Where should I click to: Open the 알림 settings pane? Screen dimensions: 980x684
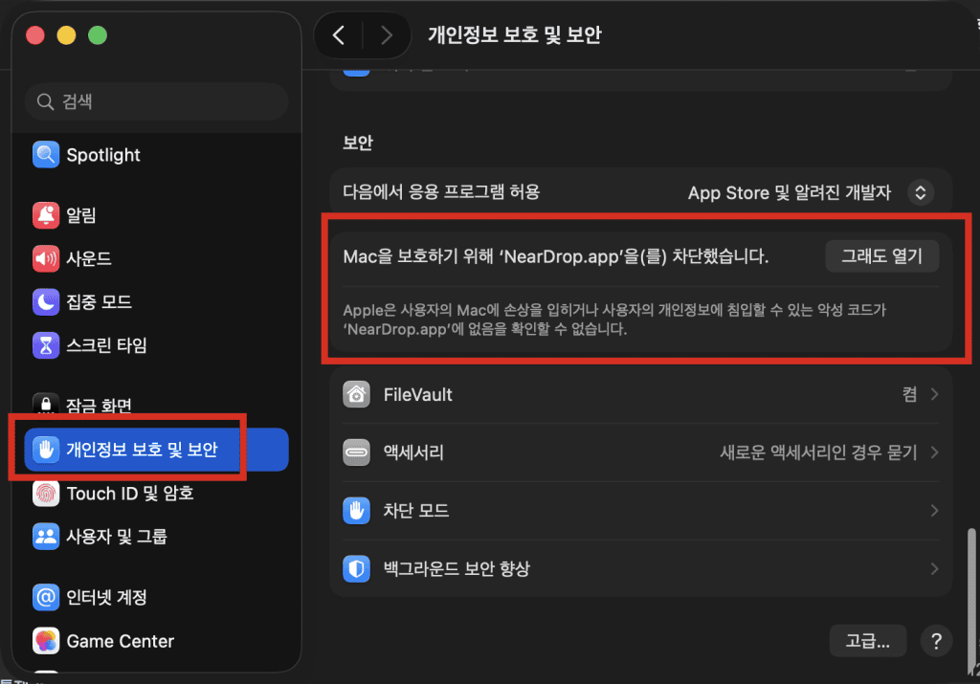click(x=156, y=215)
